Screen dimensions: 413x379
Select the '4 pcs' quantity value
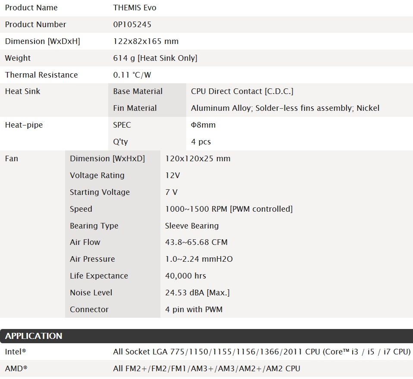coord(201,142)
